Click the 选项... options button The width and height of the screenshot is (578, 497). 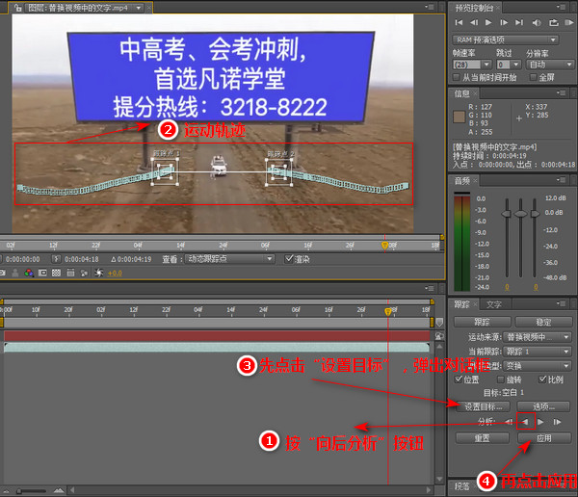[x=543, y=406]
